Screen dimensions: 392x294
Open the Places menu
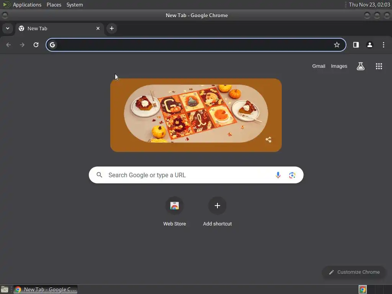(x=54, y=5)
